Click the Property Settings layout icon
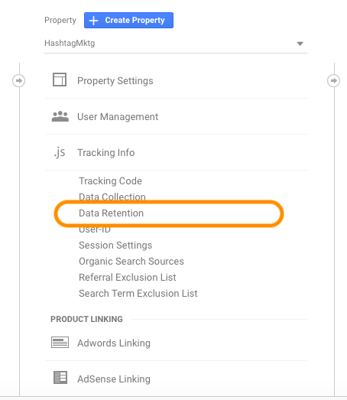 [x=60, y=80]
